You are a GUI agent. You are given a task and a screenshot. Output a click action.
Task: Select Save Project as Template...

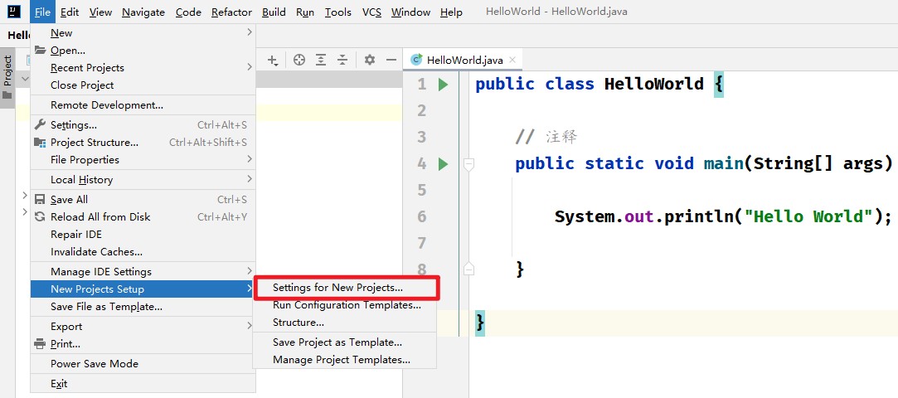click(345, 342)
